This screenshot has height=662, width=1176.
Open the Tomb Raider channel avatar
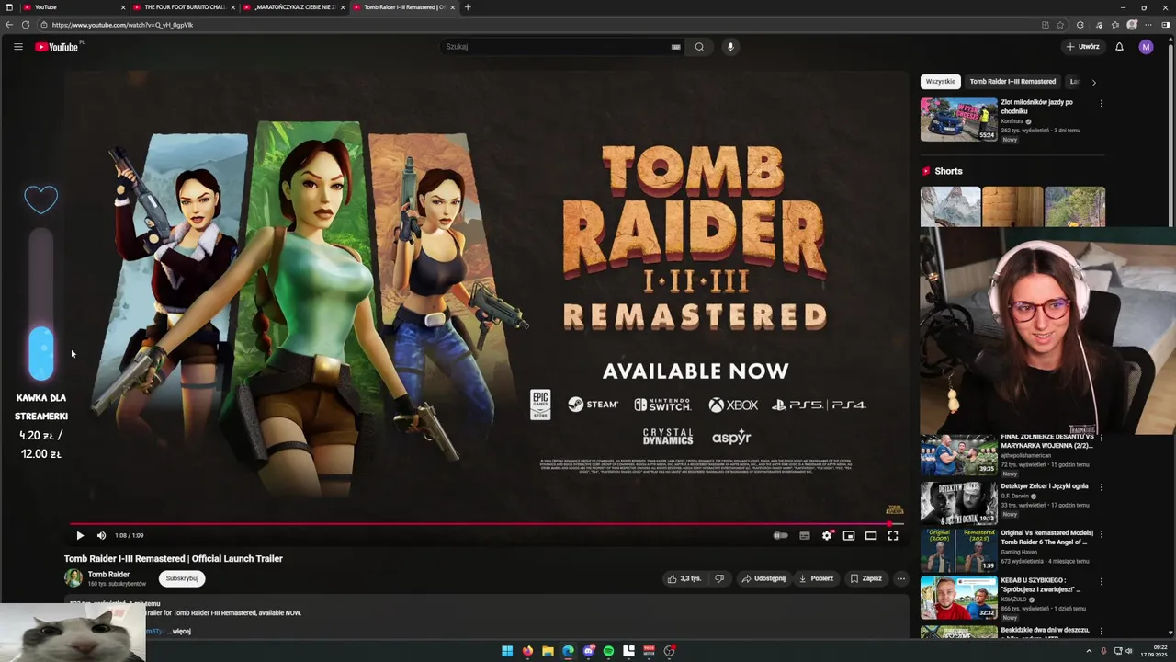click(x=73, y=578)
